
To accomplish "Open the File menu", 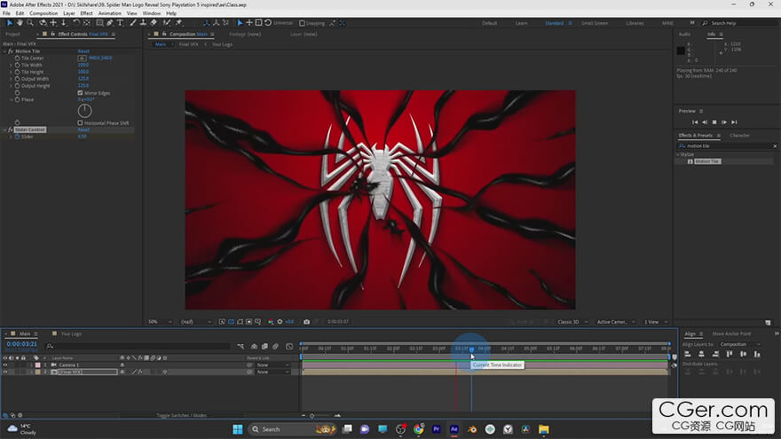I will pos(6,13).
